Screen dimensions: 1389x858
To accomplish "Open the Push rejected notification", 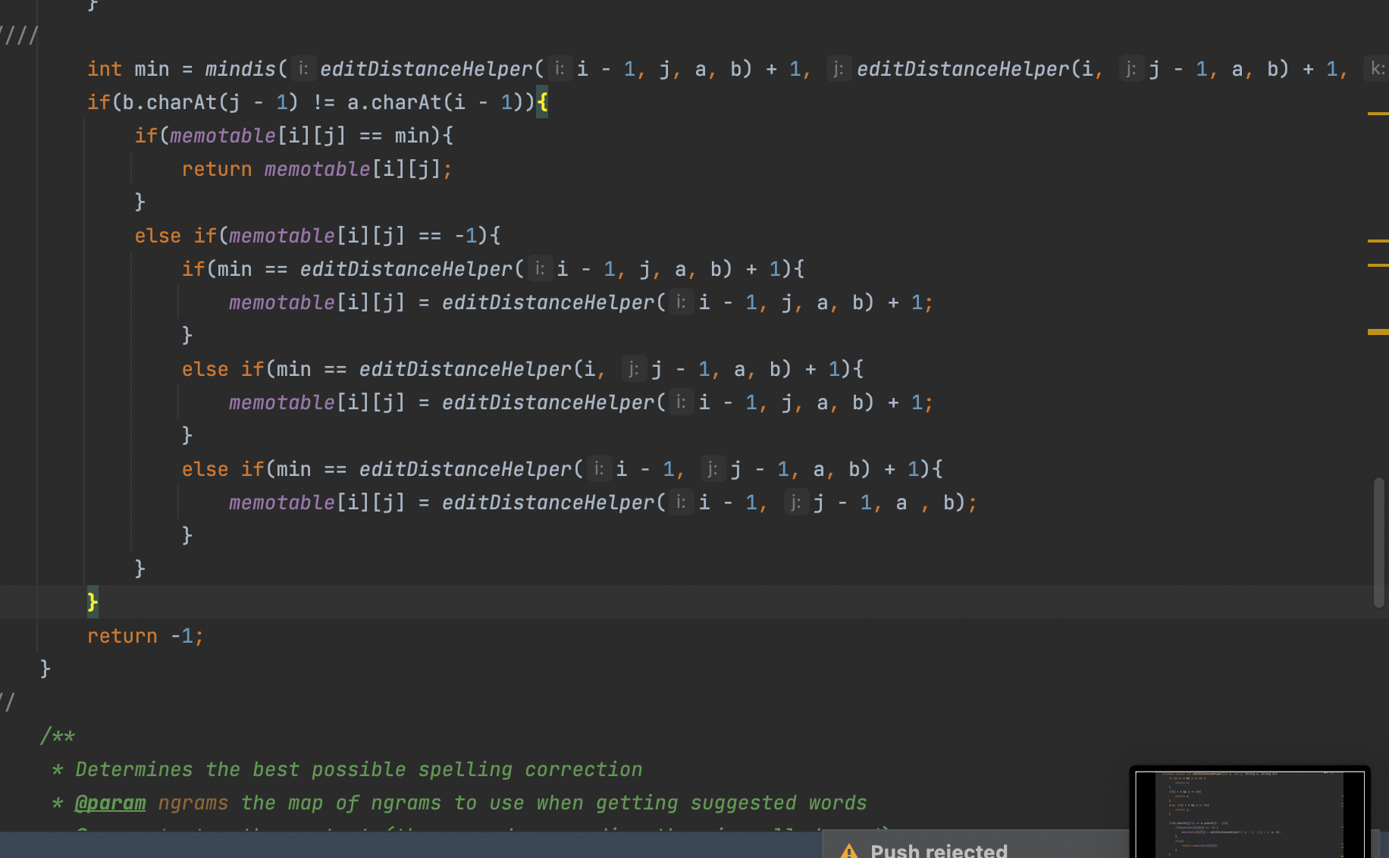I will pyautogui.click(x=939, y=850).
